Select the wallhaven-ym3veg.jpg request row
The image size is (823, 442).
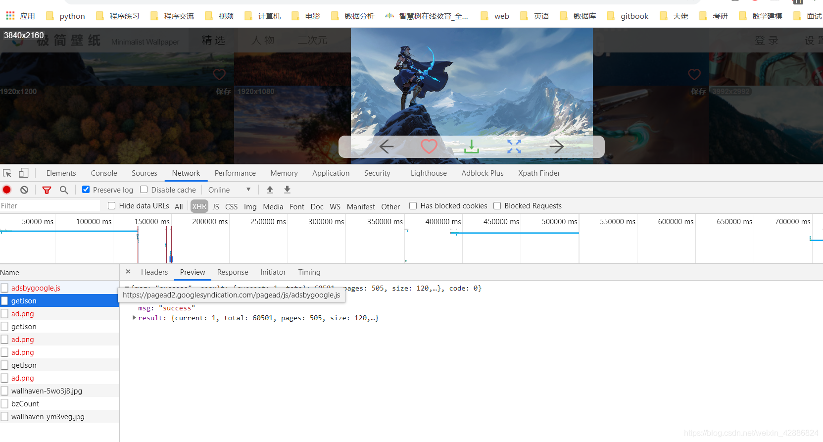click(x=59, y=417)
